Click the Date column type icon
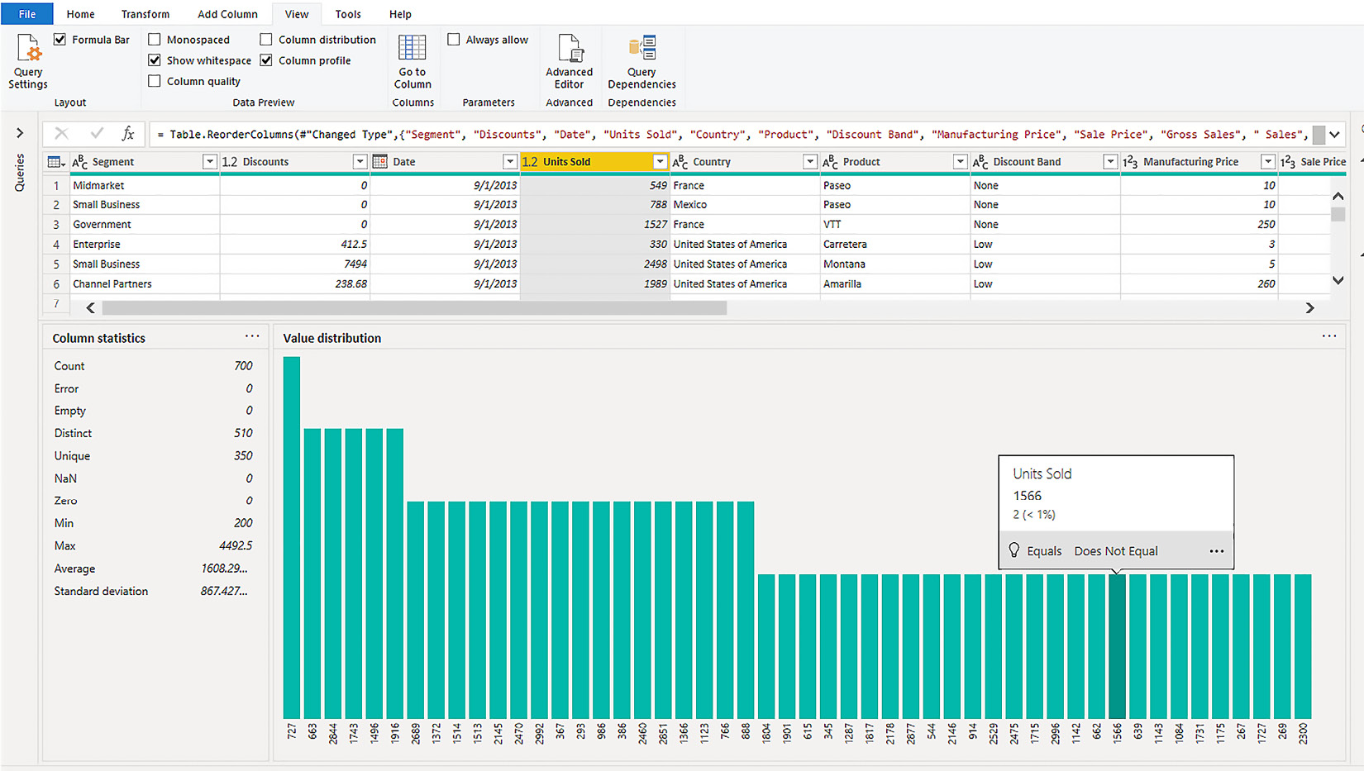 coord(380,162)
